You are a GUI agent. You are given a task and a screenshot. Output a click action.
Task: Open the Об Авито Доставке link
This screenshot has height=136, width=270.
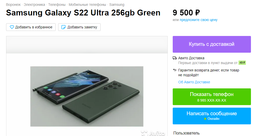point(194,82)
